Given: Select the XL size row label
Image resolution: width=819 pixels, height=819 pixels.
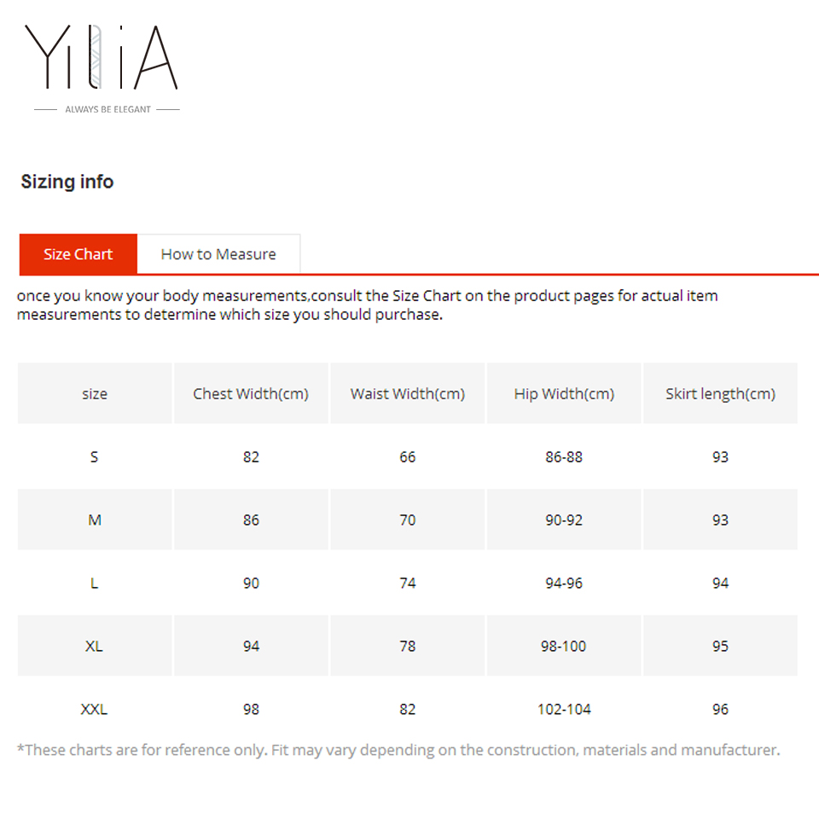Looking at the screenshot, I should point(94,646).
